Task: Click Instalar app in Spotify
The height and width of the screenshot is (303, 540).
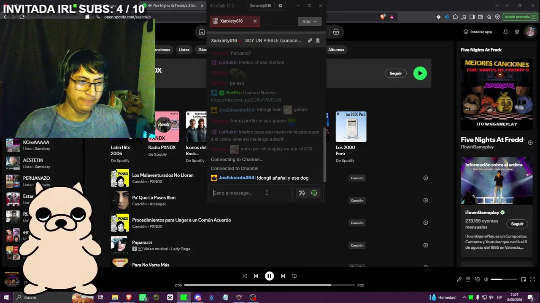Action: pos(478,32)
